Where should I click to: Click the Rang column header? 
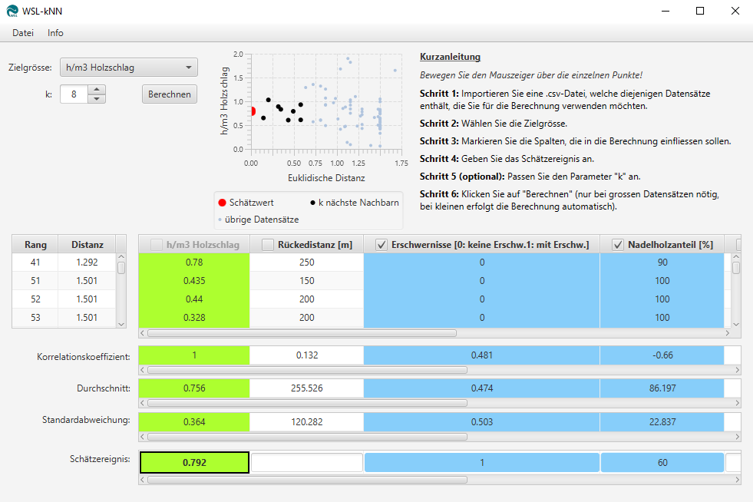click(35, 245)
